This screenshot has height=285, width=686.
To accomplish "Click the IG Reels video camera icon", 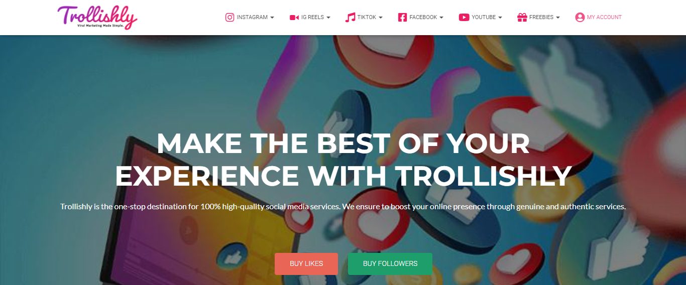I will point(294,17).
